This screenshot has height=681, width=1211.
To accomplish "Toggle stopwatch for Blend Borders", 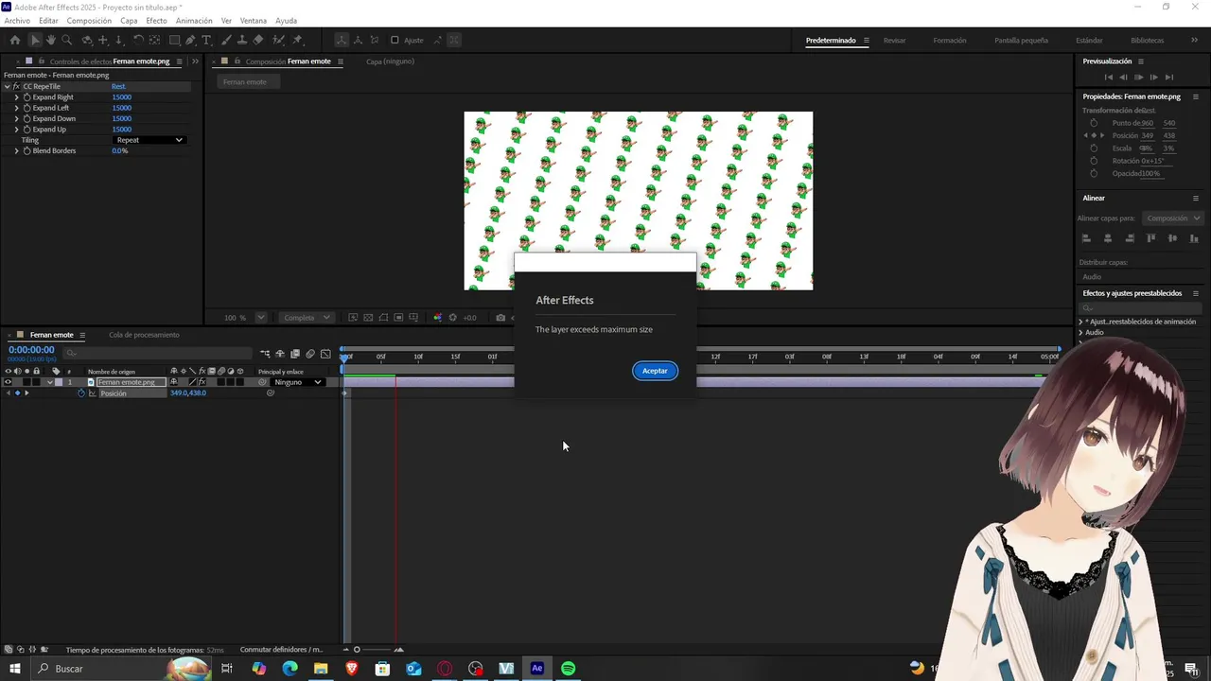I will (26, 150).
